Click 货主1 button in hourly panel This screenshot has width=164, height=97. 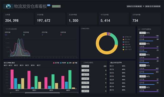143,33
